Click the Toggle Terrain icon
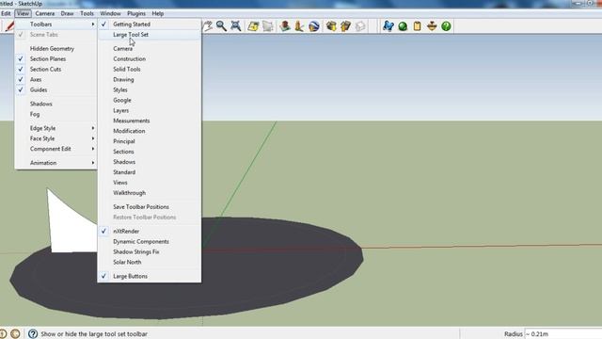The width and height of the screenshot is (602, 339). 268,26
